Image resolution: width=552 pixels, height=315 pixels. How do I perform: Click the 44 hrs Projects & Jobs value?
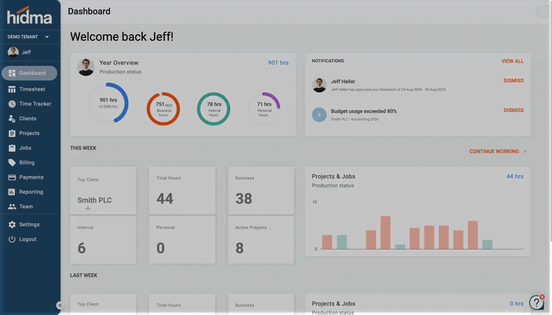515,176
